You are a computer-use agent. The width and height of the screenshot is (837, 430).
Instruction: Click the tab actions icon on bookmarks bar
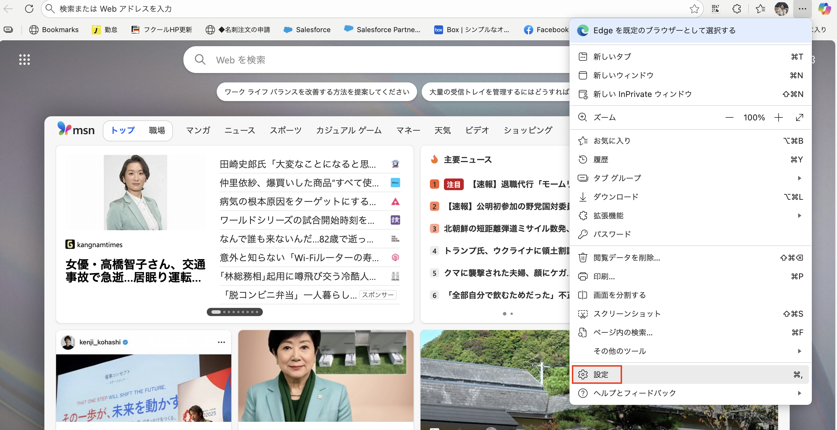click(x=8, y=30)
